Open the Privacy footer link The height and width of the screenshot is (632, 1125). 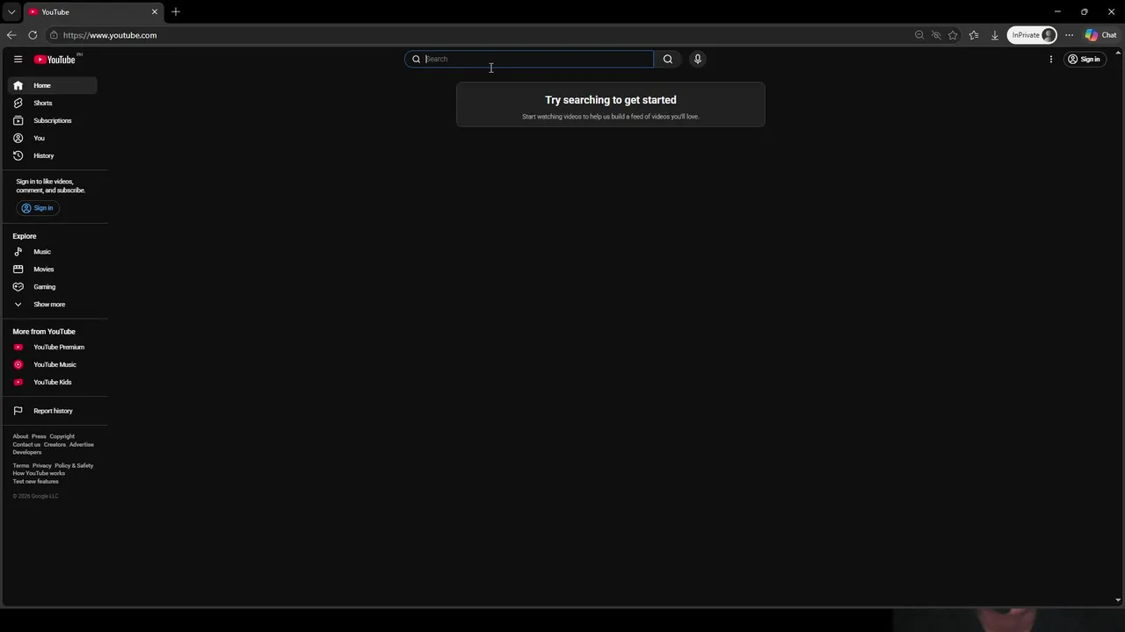42,465
